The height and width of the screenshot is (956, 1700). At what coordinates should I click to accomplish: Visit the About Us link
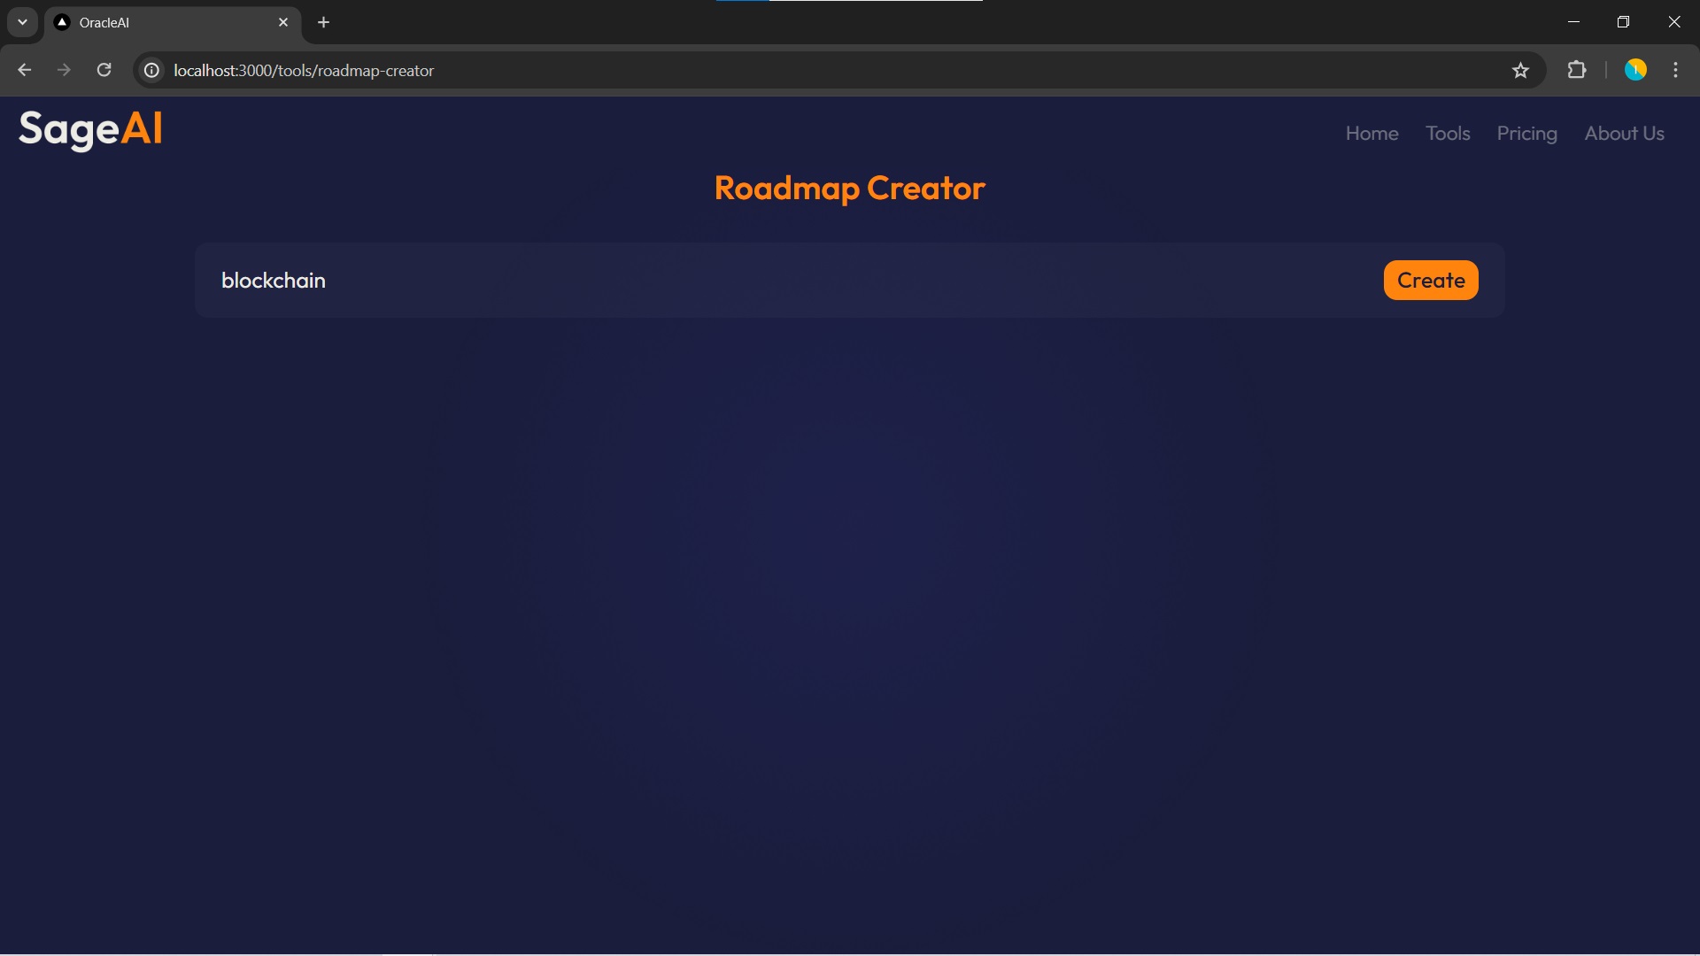(1624, 134)
